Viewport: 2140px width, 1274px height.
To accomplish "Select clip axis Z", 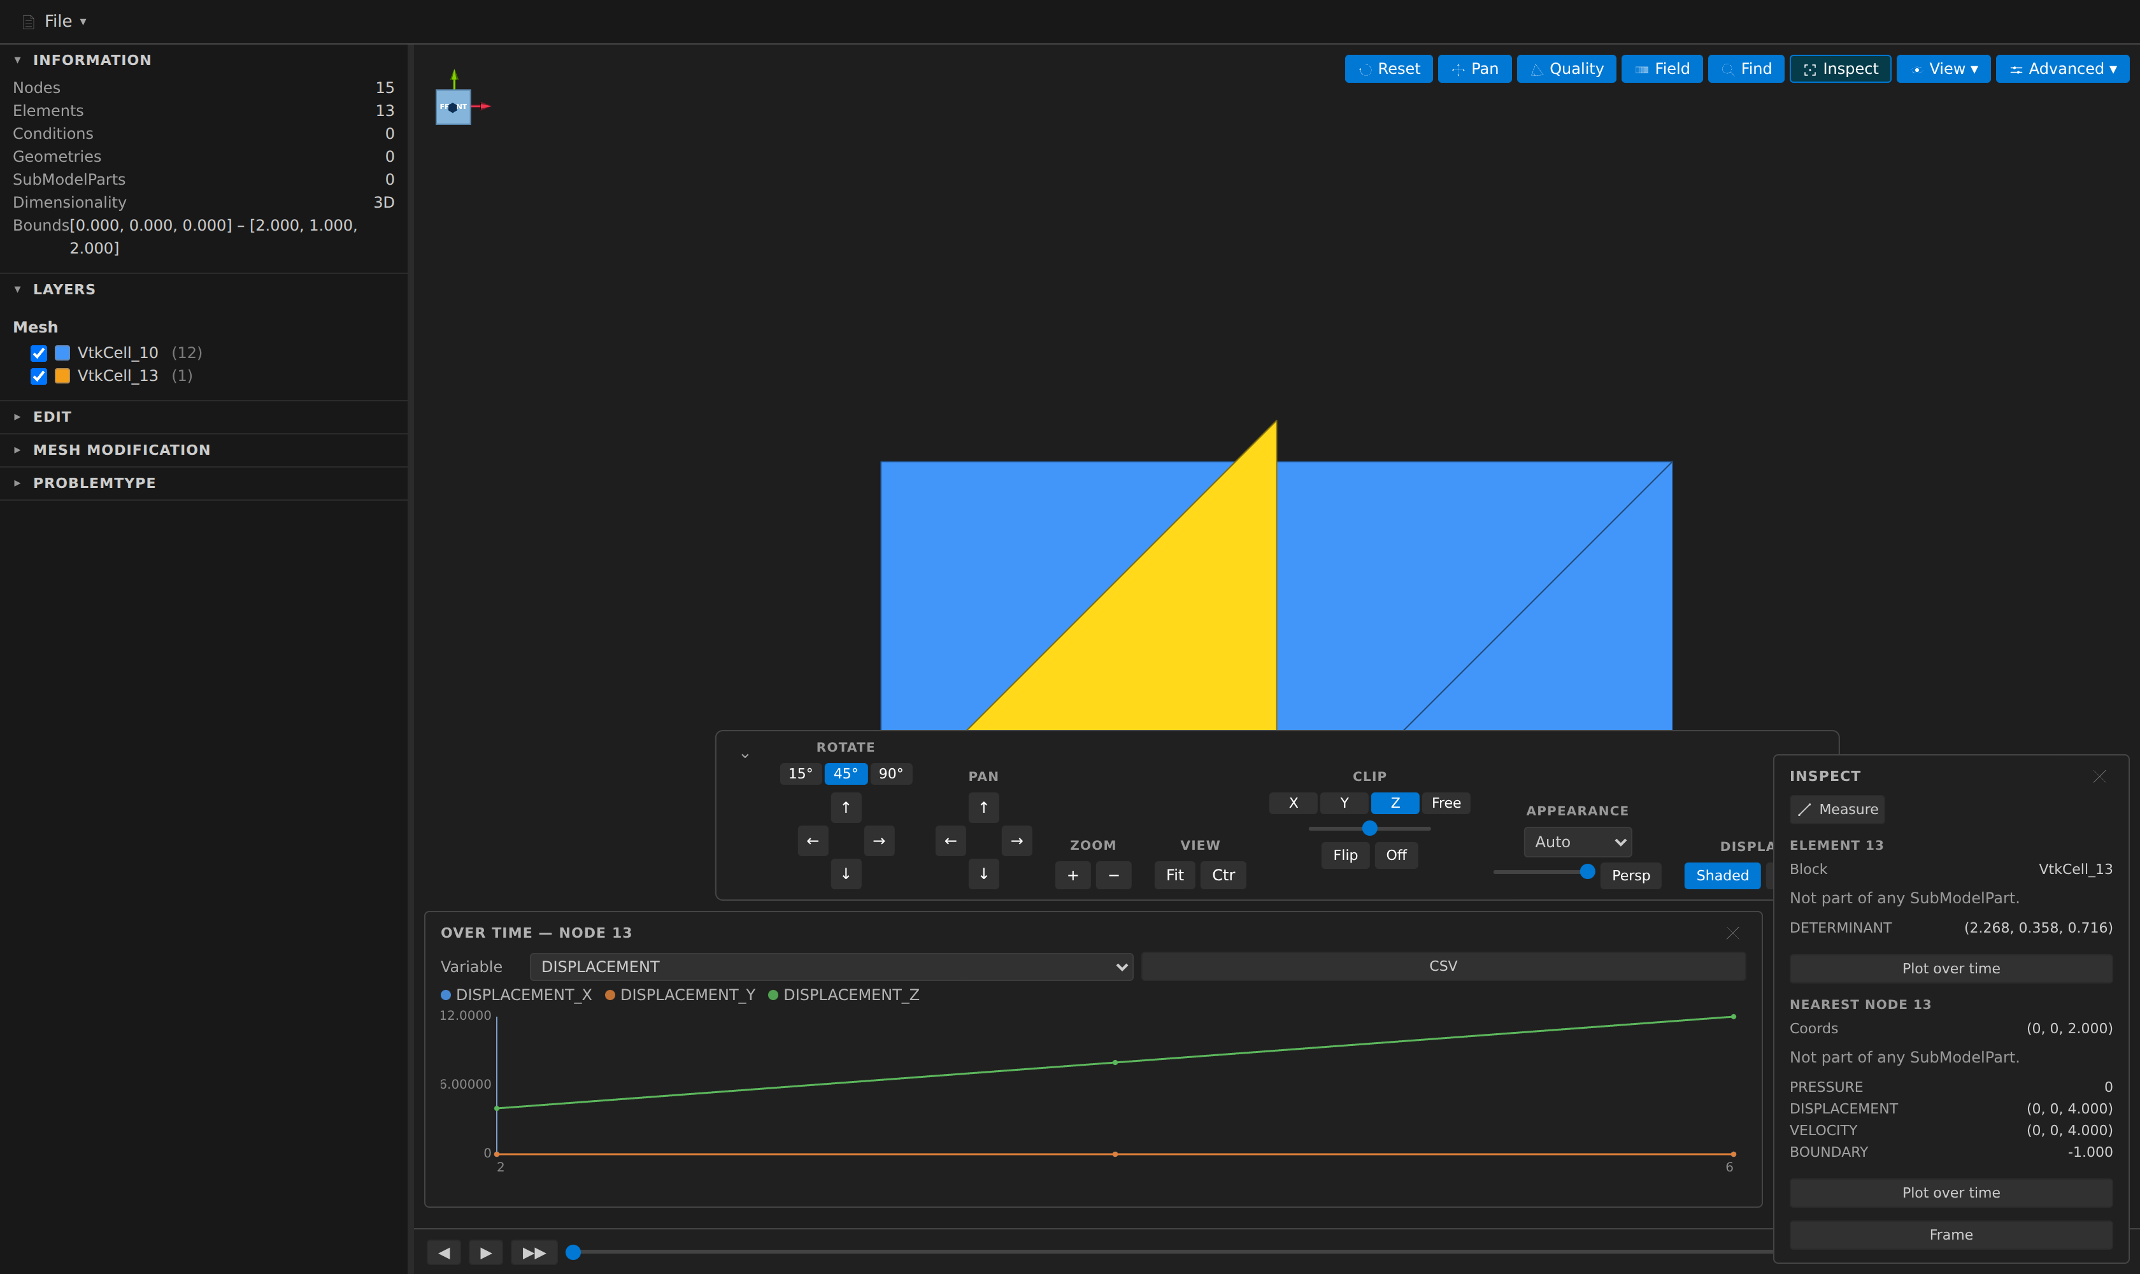I will click(1395, 803).
